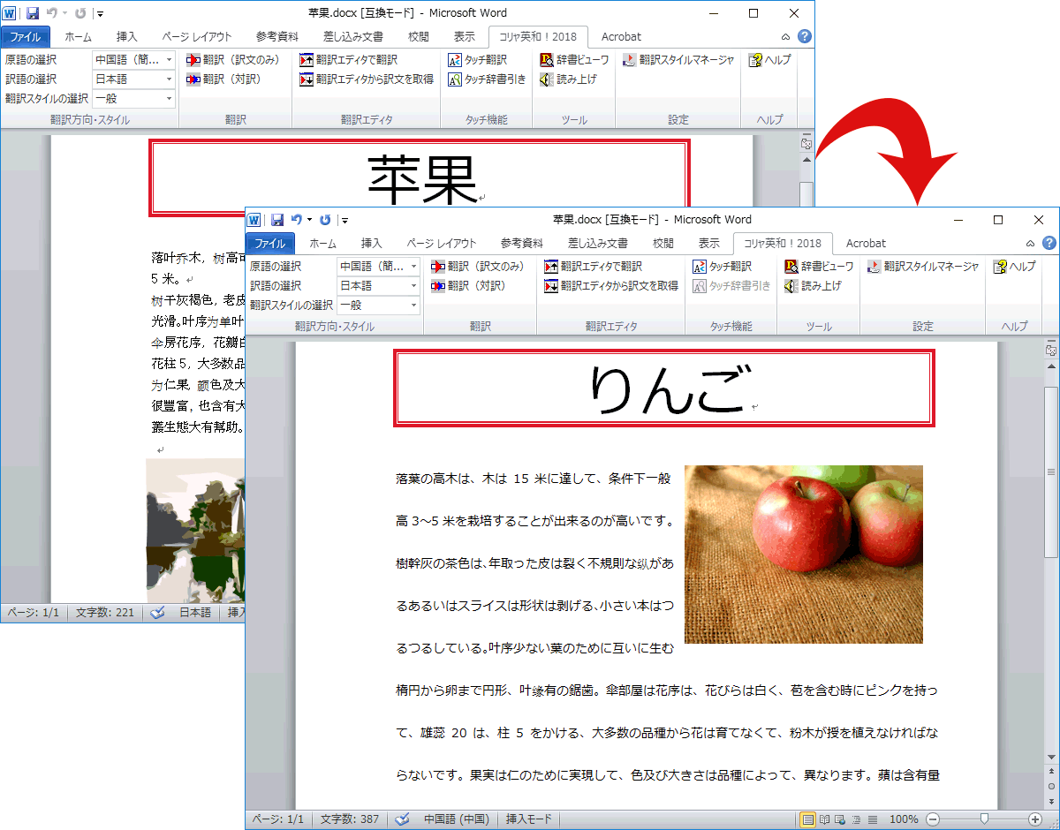Open 翻訳スタイルマネージャ icon in front window

[x=874, y=267]
